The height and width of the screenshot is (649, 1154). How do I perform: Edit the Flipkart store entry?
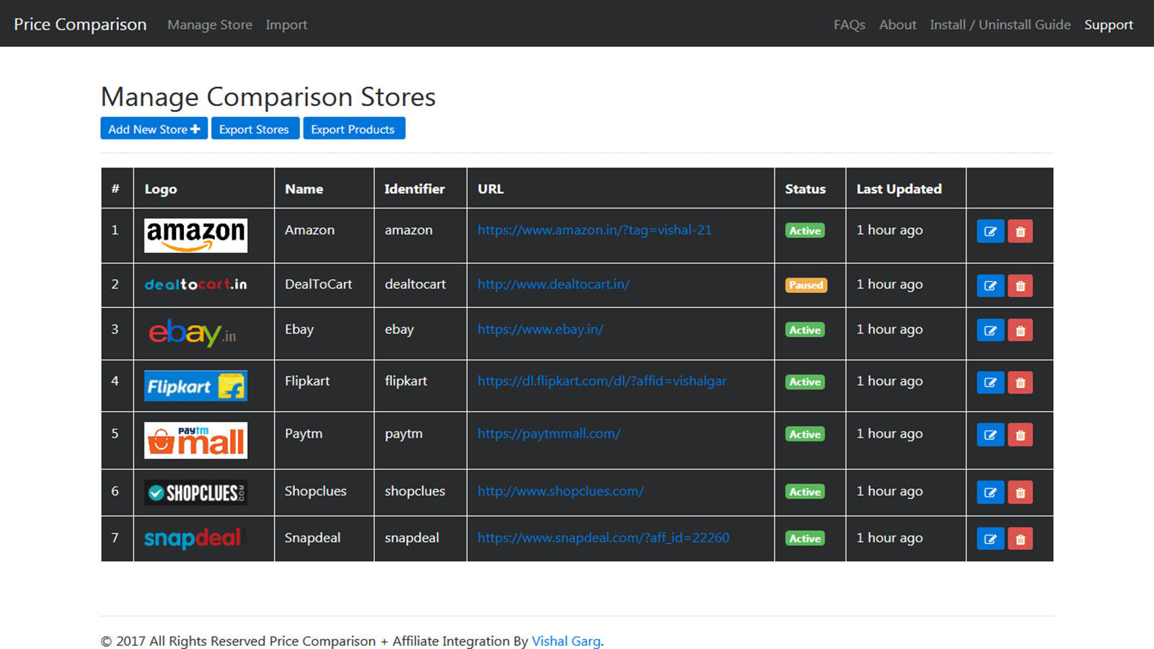pos(990,383)
